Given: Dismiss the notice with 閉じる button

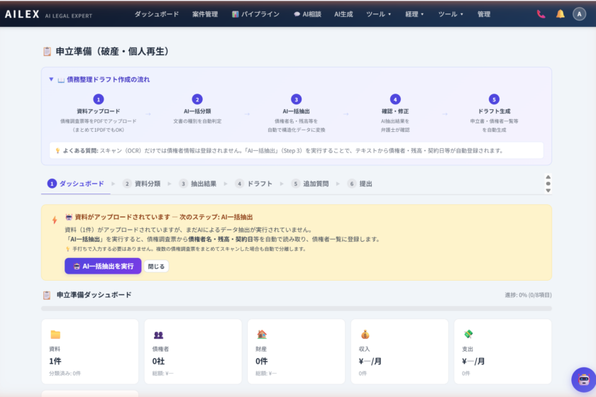Looking at the screenshot, I should pos(156,267).
